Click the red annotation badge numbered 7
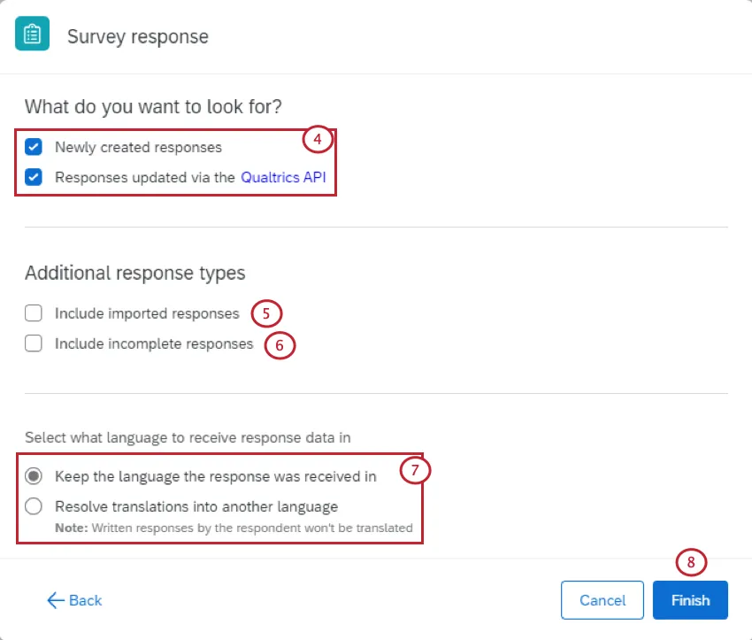Image resolution: width=752 pixels, height=640 pixels. point(415,470)
